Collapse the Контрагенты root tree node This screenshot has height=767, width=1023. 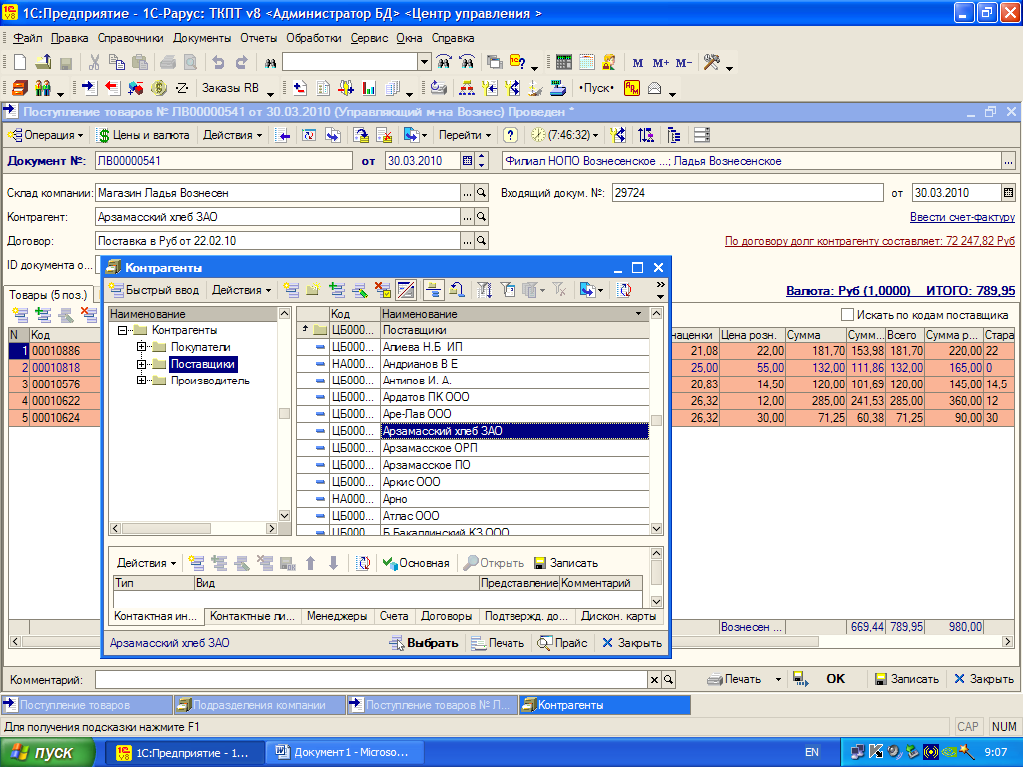click(122, 330)
